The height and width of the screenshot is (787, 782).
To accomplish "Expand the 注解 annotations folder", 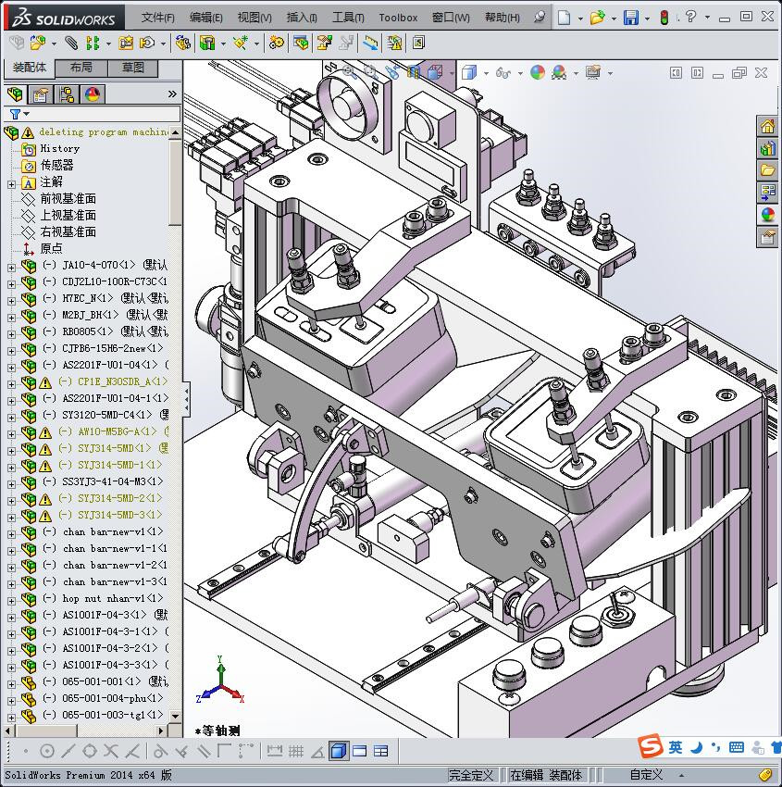I will point(11,183).
